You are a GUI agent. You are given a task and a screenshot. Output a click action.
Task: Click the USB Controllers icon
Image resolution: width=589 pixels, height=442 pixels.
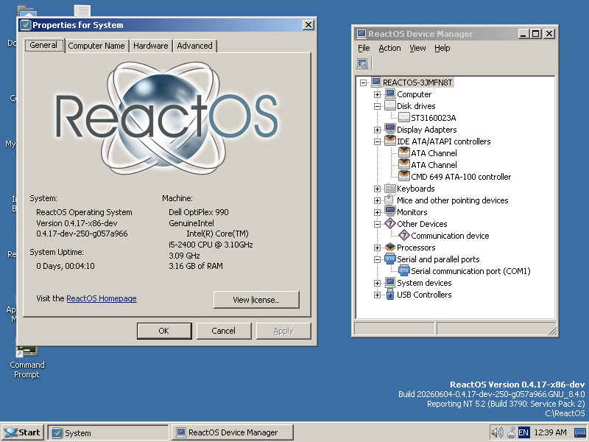point(390,294)
